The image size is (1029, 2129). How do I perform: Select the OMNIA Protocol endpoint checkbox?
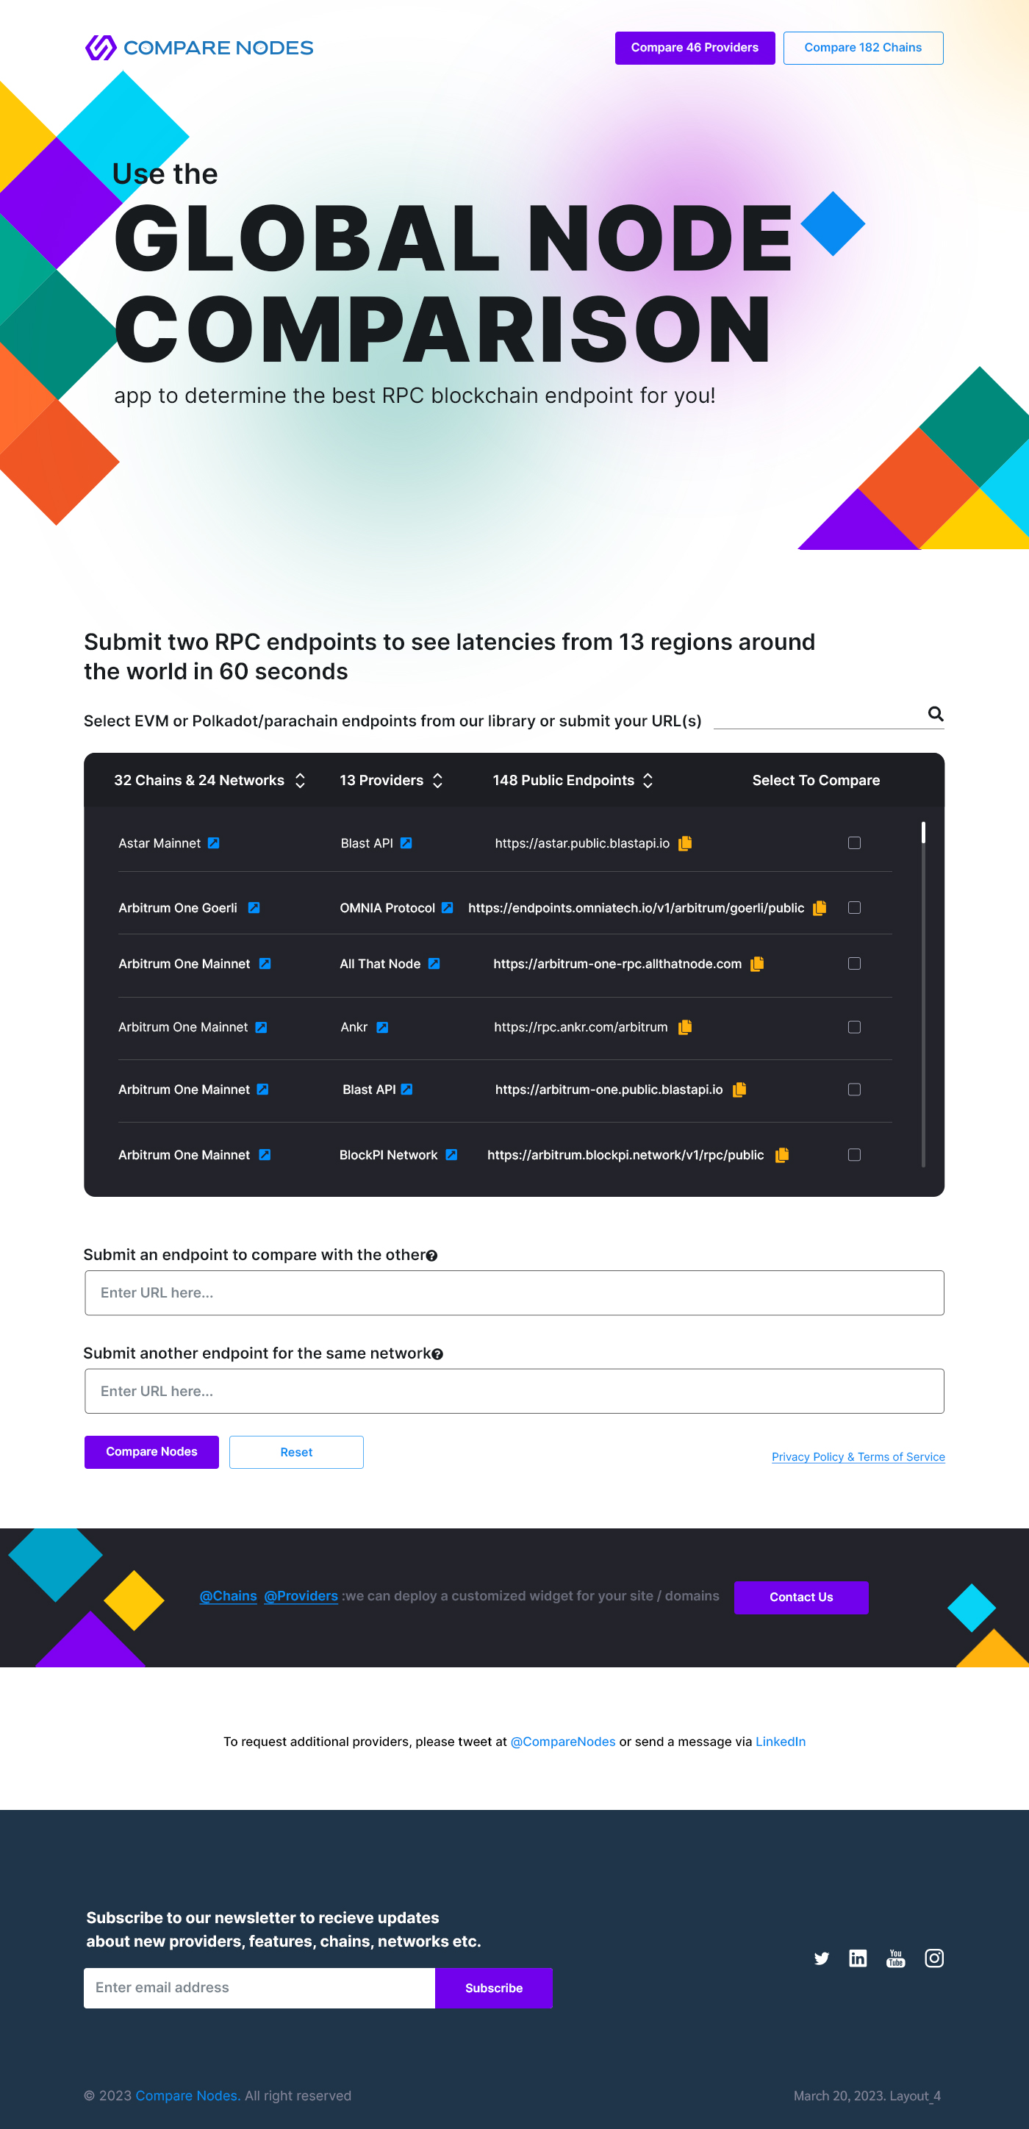[x=854, y=907]
